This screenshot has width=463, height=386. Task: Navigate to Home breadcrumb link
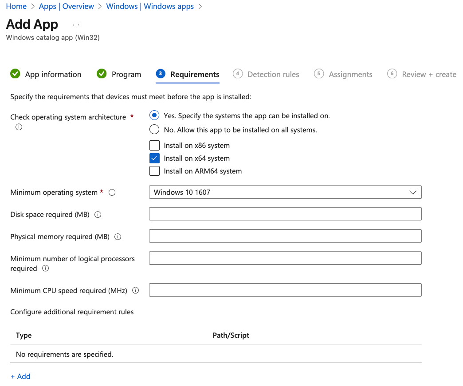(16, 6)
